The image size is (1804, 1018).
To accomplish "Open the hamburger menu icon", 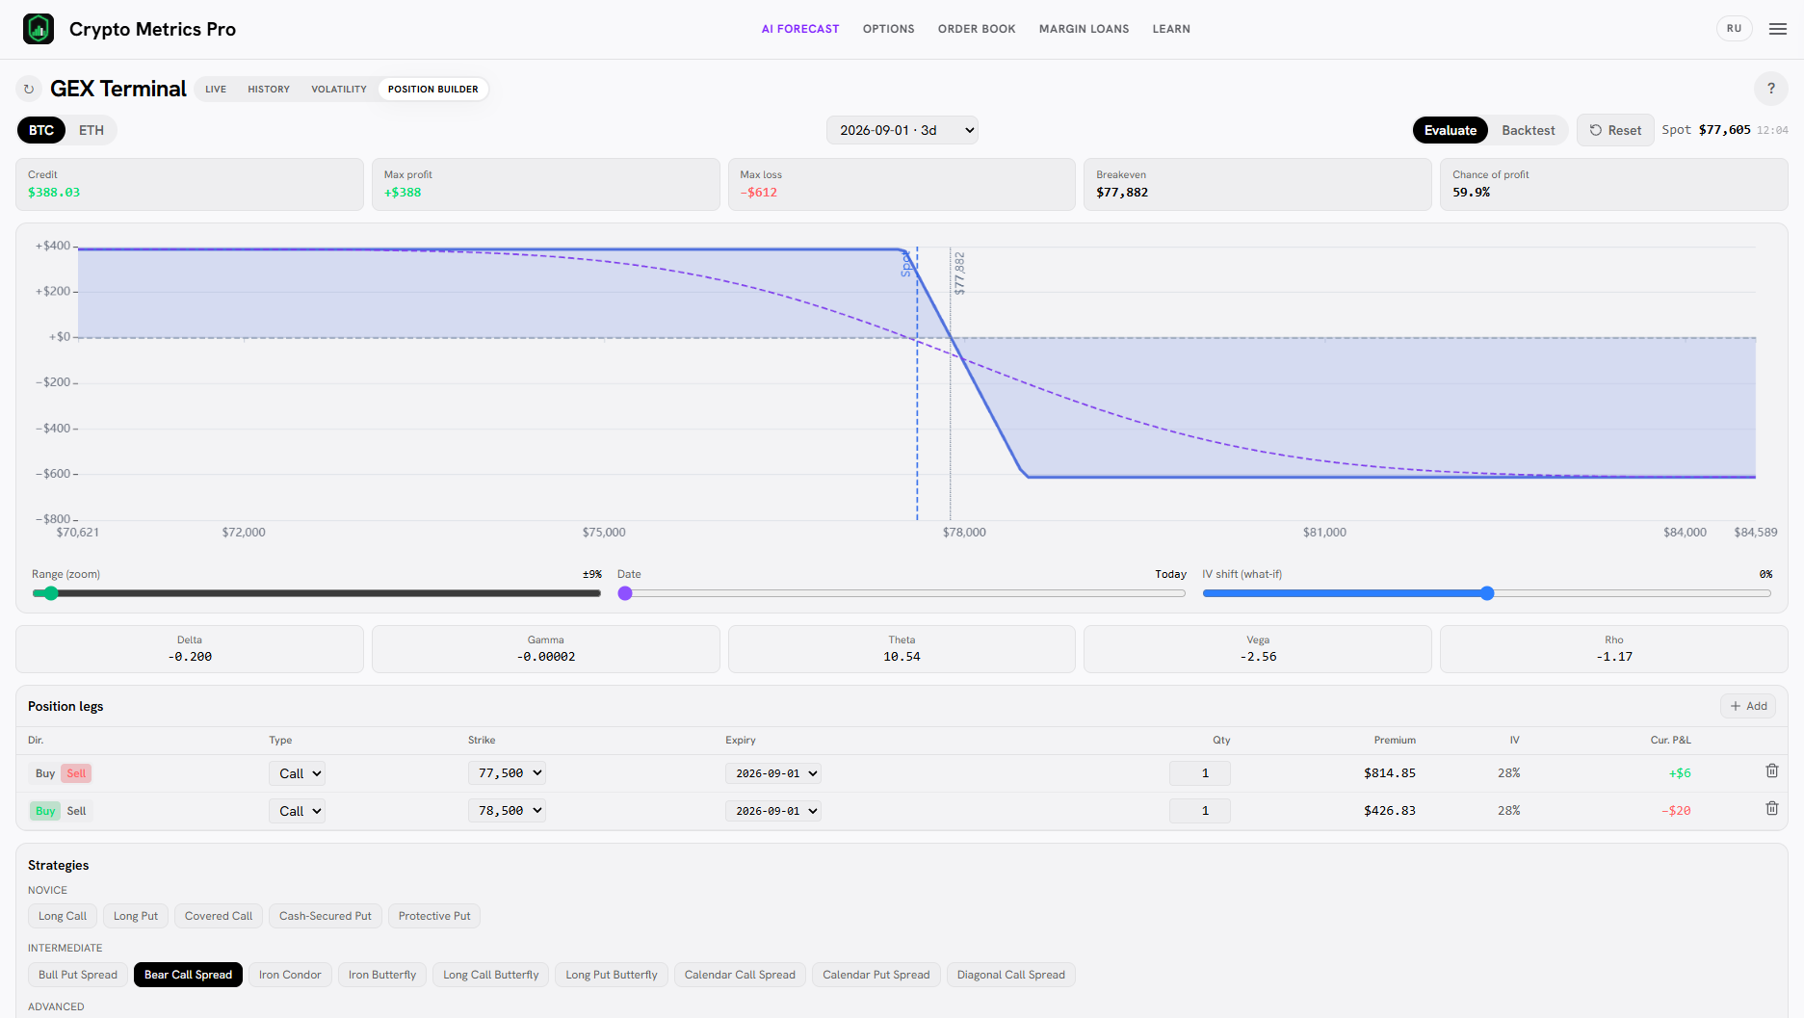I will 1778,29.
